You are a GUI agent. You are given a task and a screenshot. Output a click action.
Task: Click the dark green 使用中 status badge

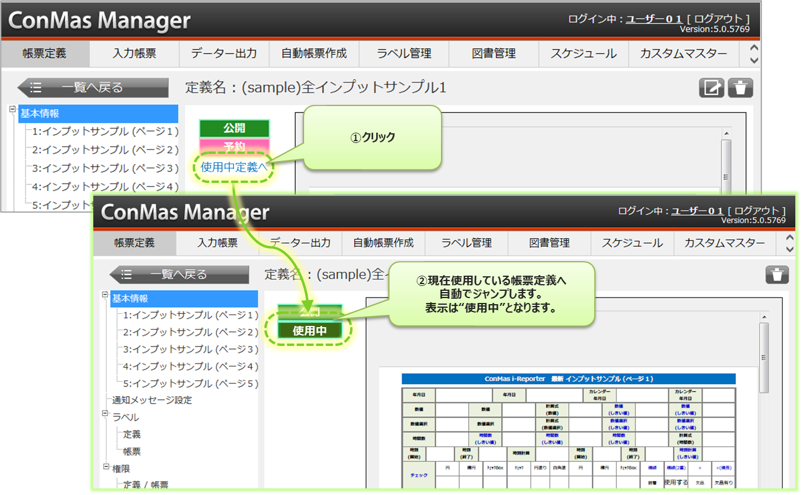310,331
